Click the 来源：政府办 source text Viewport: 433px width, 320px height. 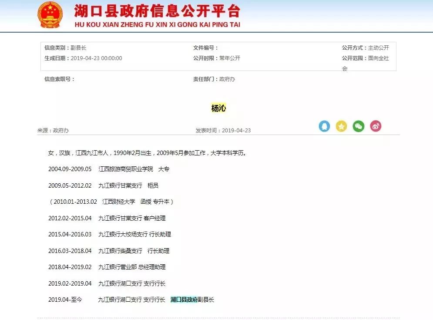click(x=53, y=131)
